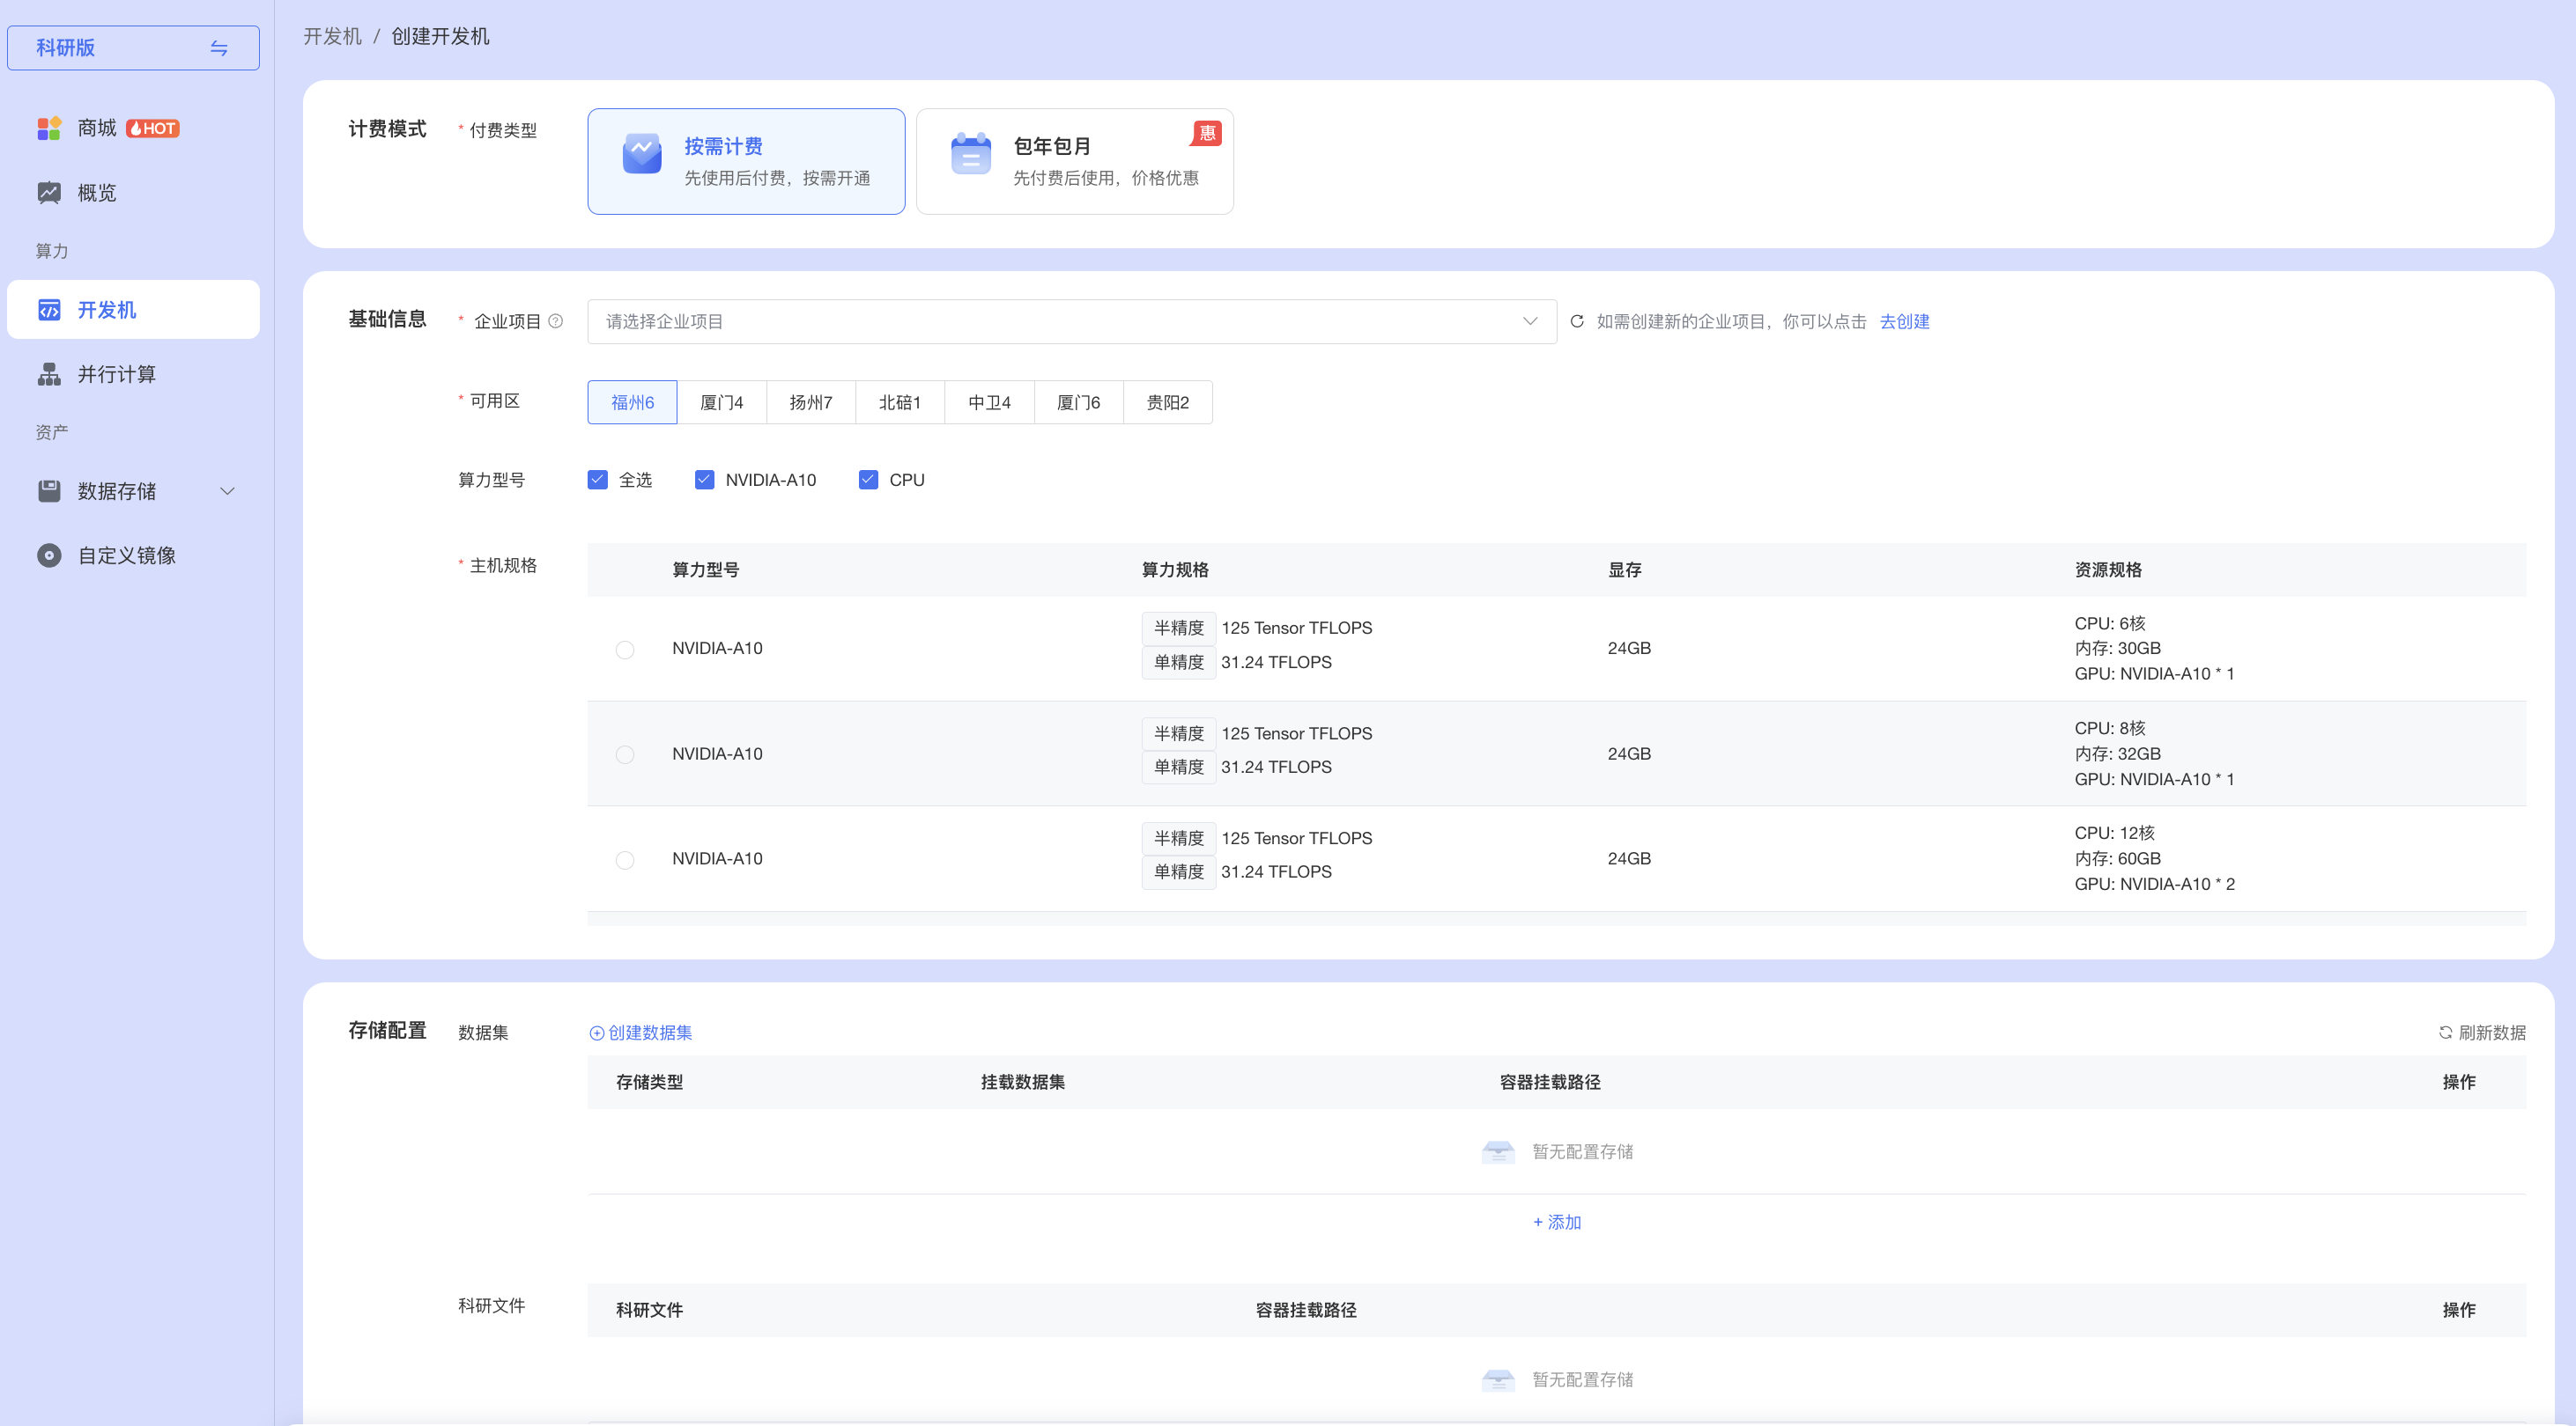Select the NVIDIA-A10 6核 30GB spec radio
The image size is (2576, 1426).
coord(625,650)
